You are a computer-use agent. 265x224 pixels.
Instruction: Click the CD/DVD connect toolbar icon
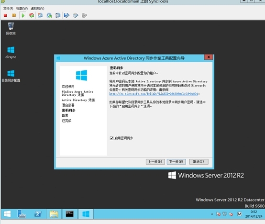[76, 15]
